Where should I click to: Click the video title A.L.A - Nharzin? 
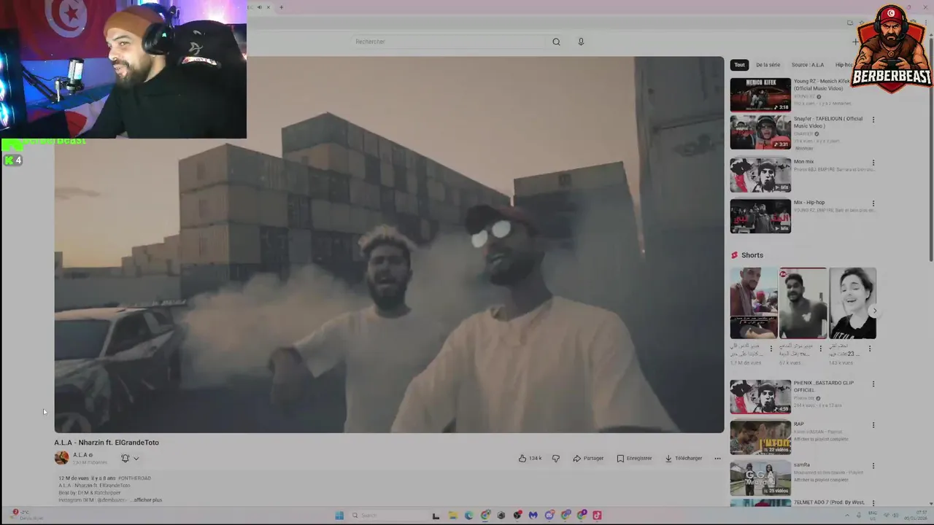(107, 443)
